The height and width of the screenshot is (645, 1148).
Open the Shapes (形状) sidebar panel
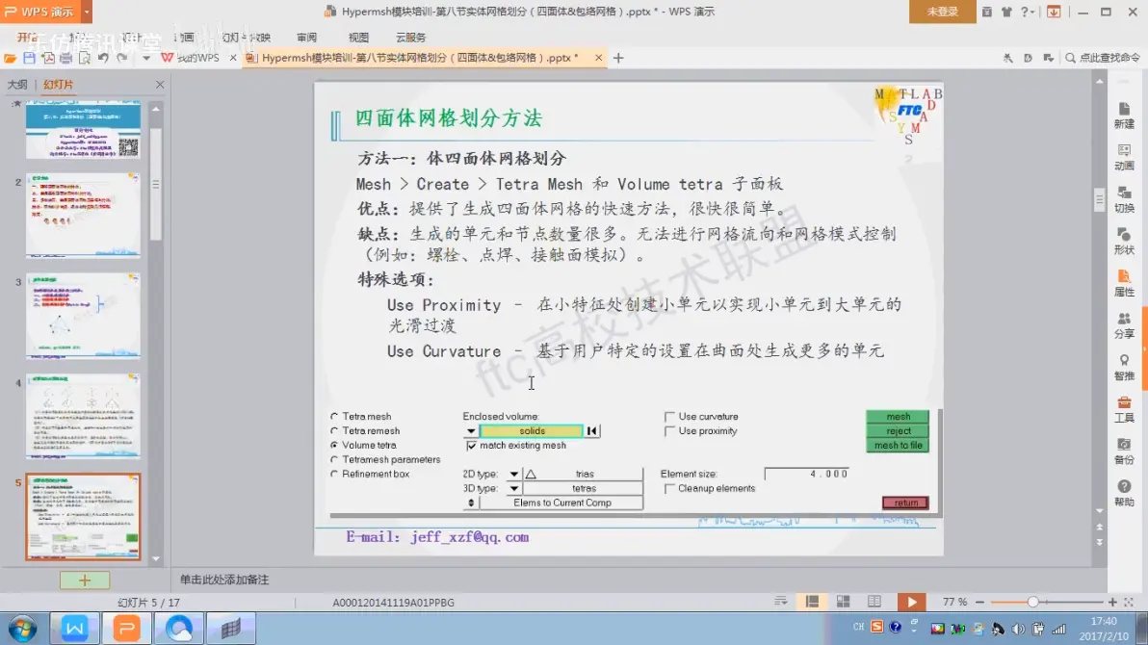coord(1124,242)
